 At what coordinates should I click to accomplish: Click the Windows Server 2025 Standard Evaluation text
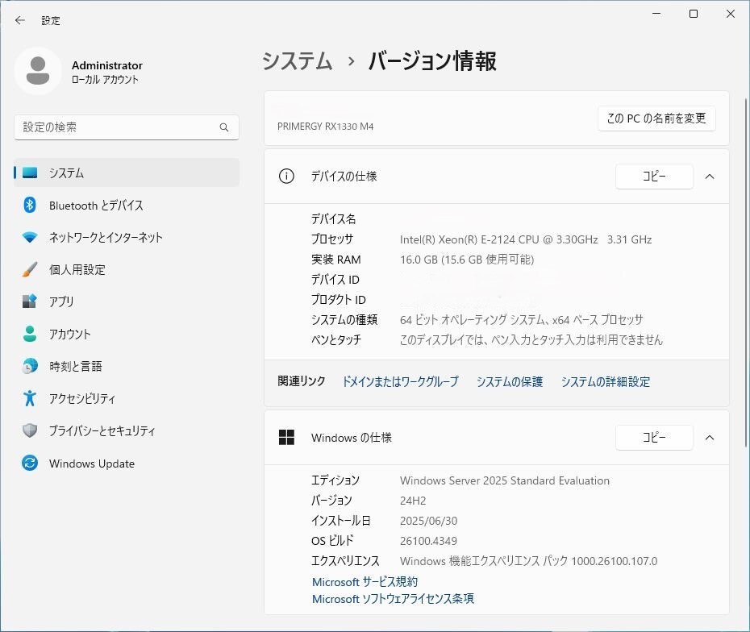[x=505, y=480]
